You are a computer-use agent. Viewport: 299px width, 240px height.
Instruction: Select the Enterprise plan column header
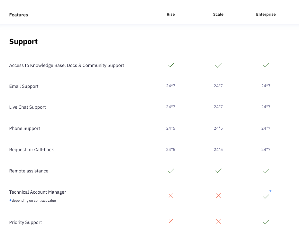pyautogui.click(x=266, y=14)
